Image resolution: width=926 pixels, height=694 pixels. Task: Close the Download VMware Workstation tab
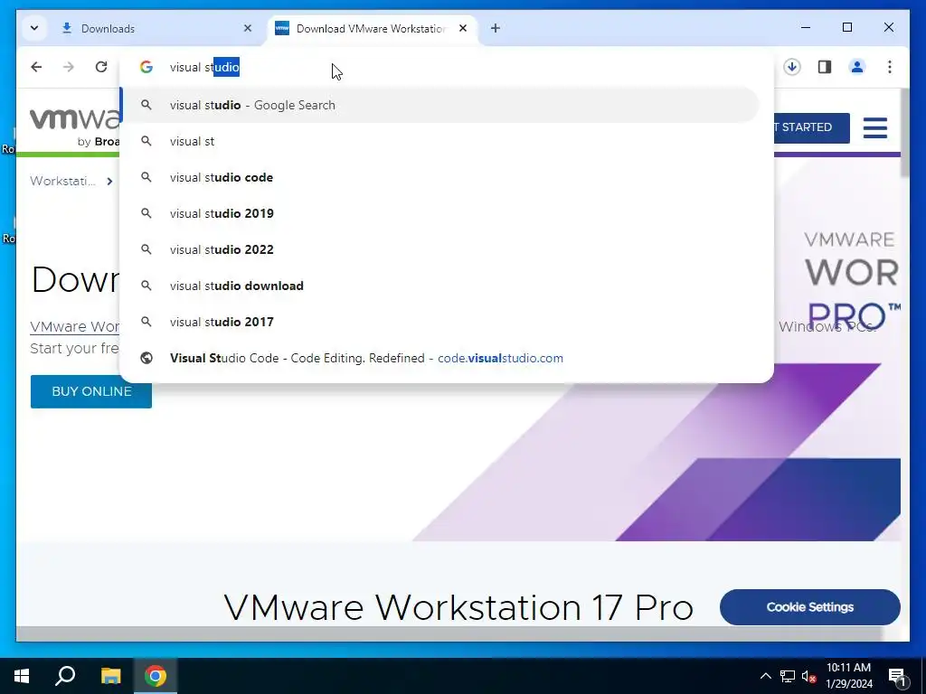pos(463,28)
